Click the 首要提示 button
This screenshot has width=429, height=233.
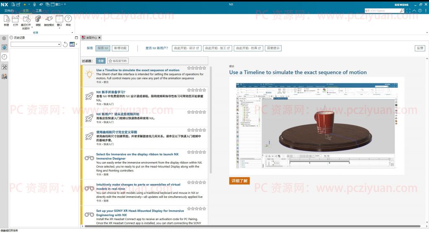click(273, 48)
